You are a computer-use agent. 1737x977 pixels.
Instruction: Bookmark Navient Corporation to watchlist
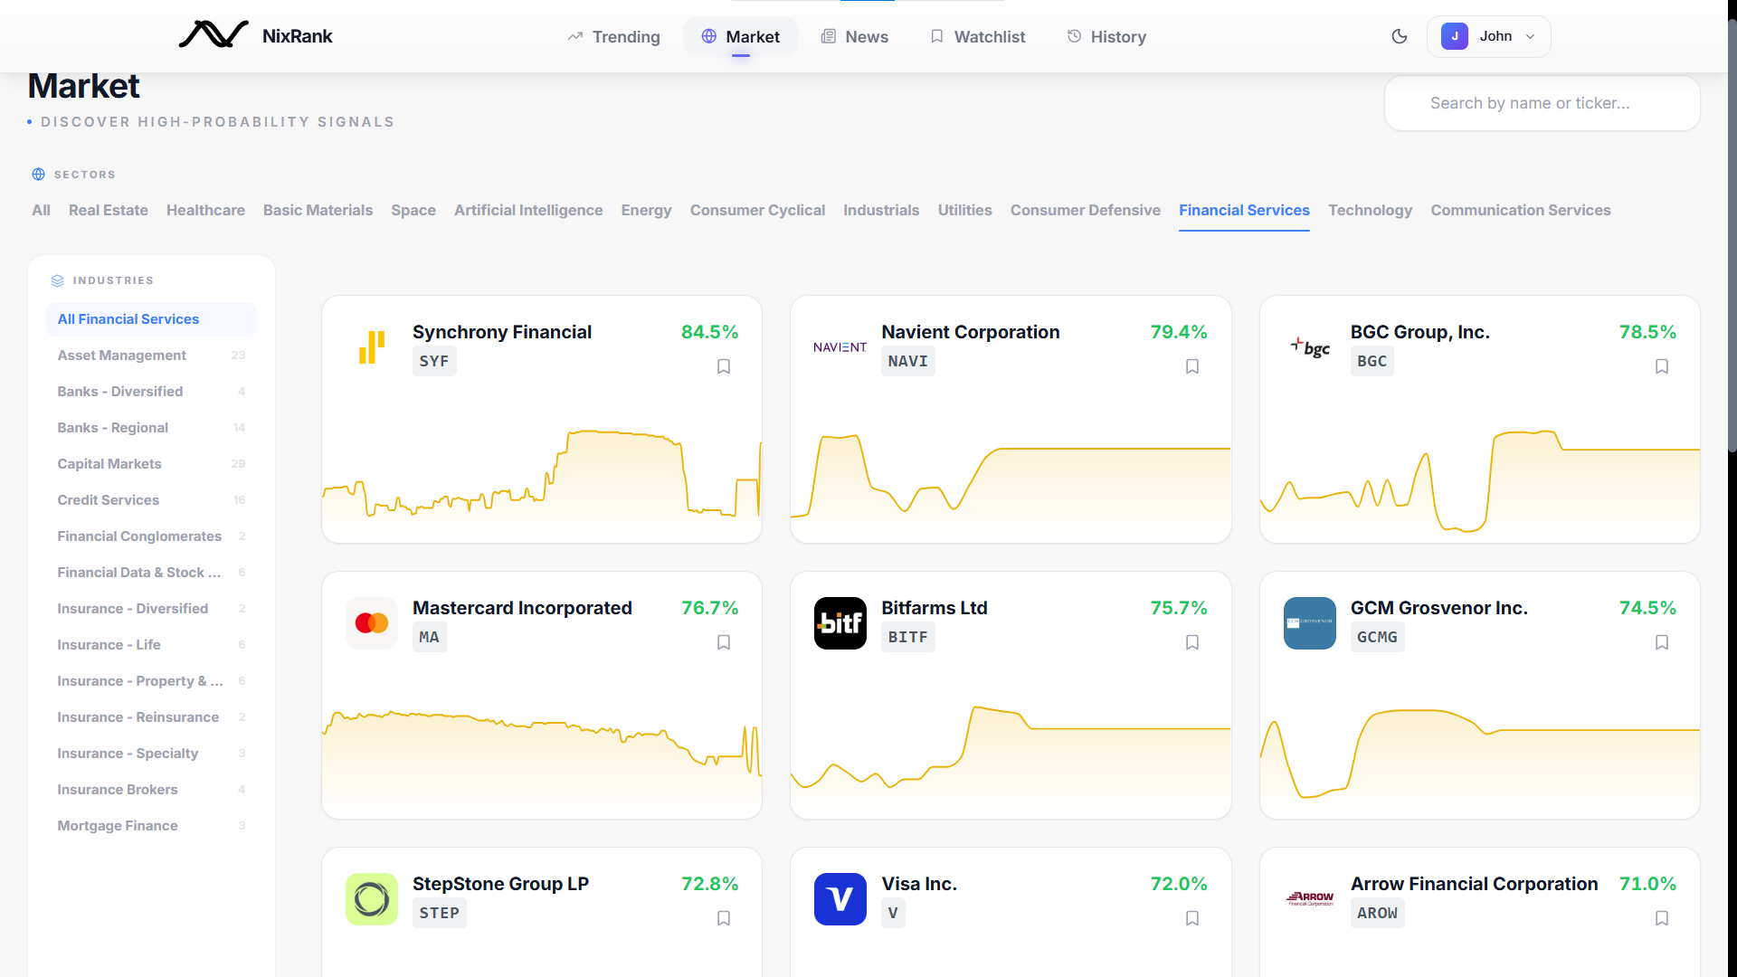point(1192,366)
